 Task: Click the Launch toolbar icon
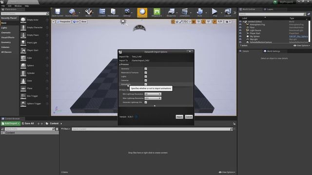tap(228, 12)
